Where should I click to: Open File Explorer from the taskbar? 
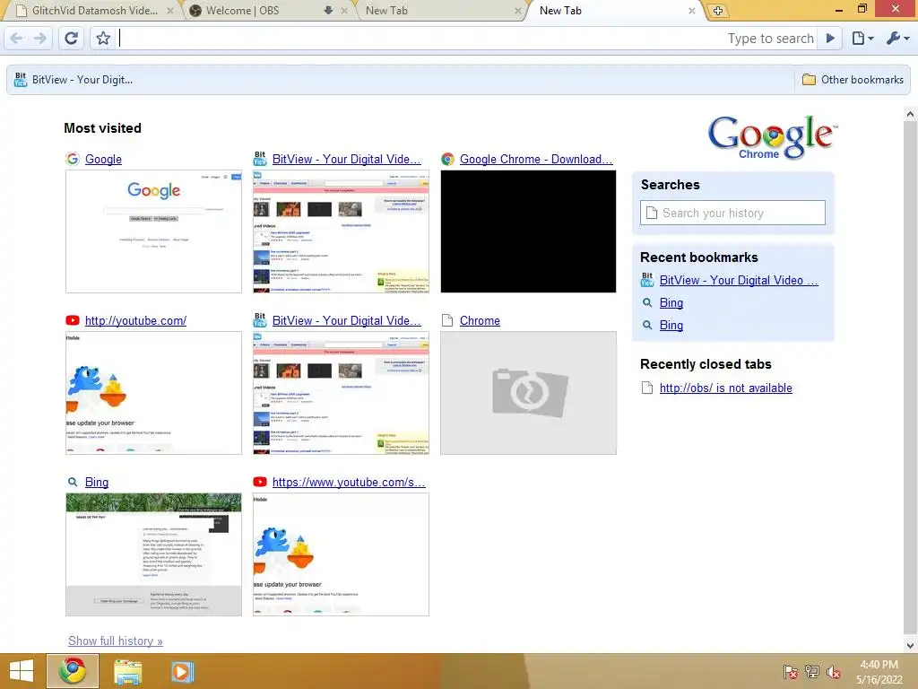click(127, 671)
